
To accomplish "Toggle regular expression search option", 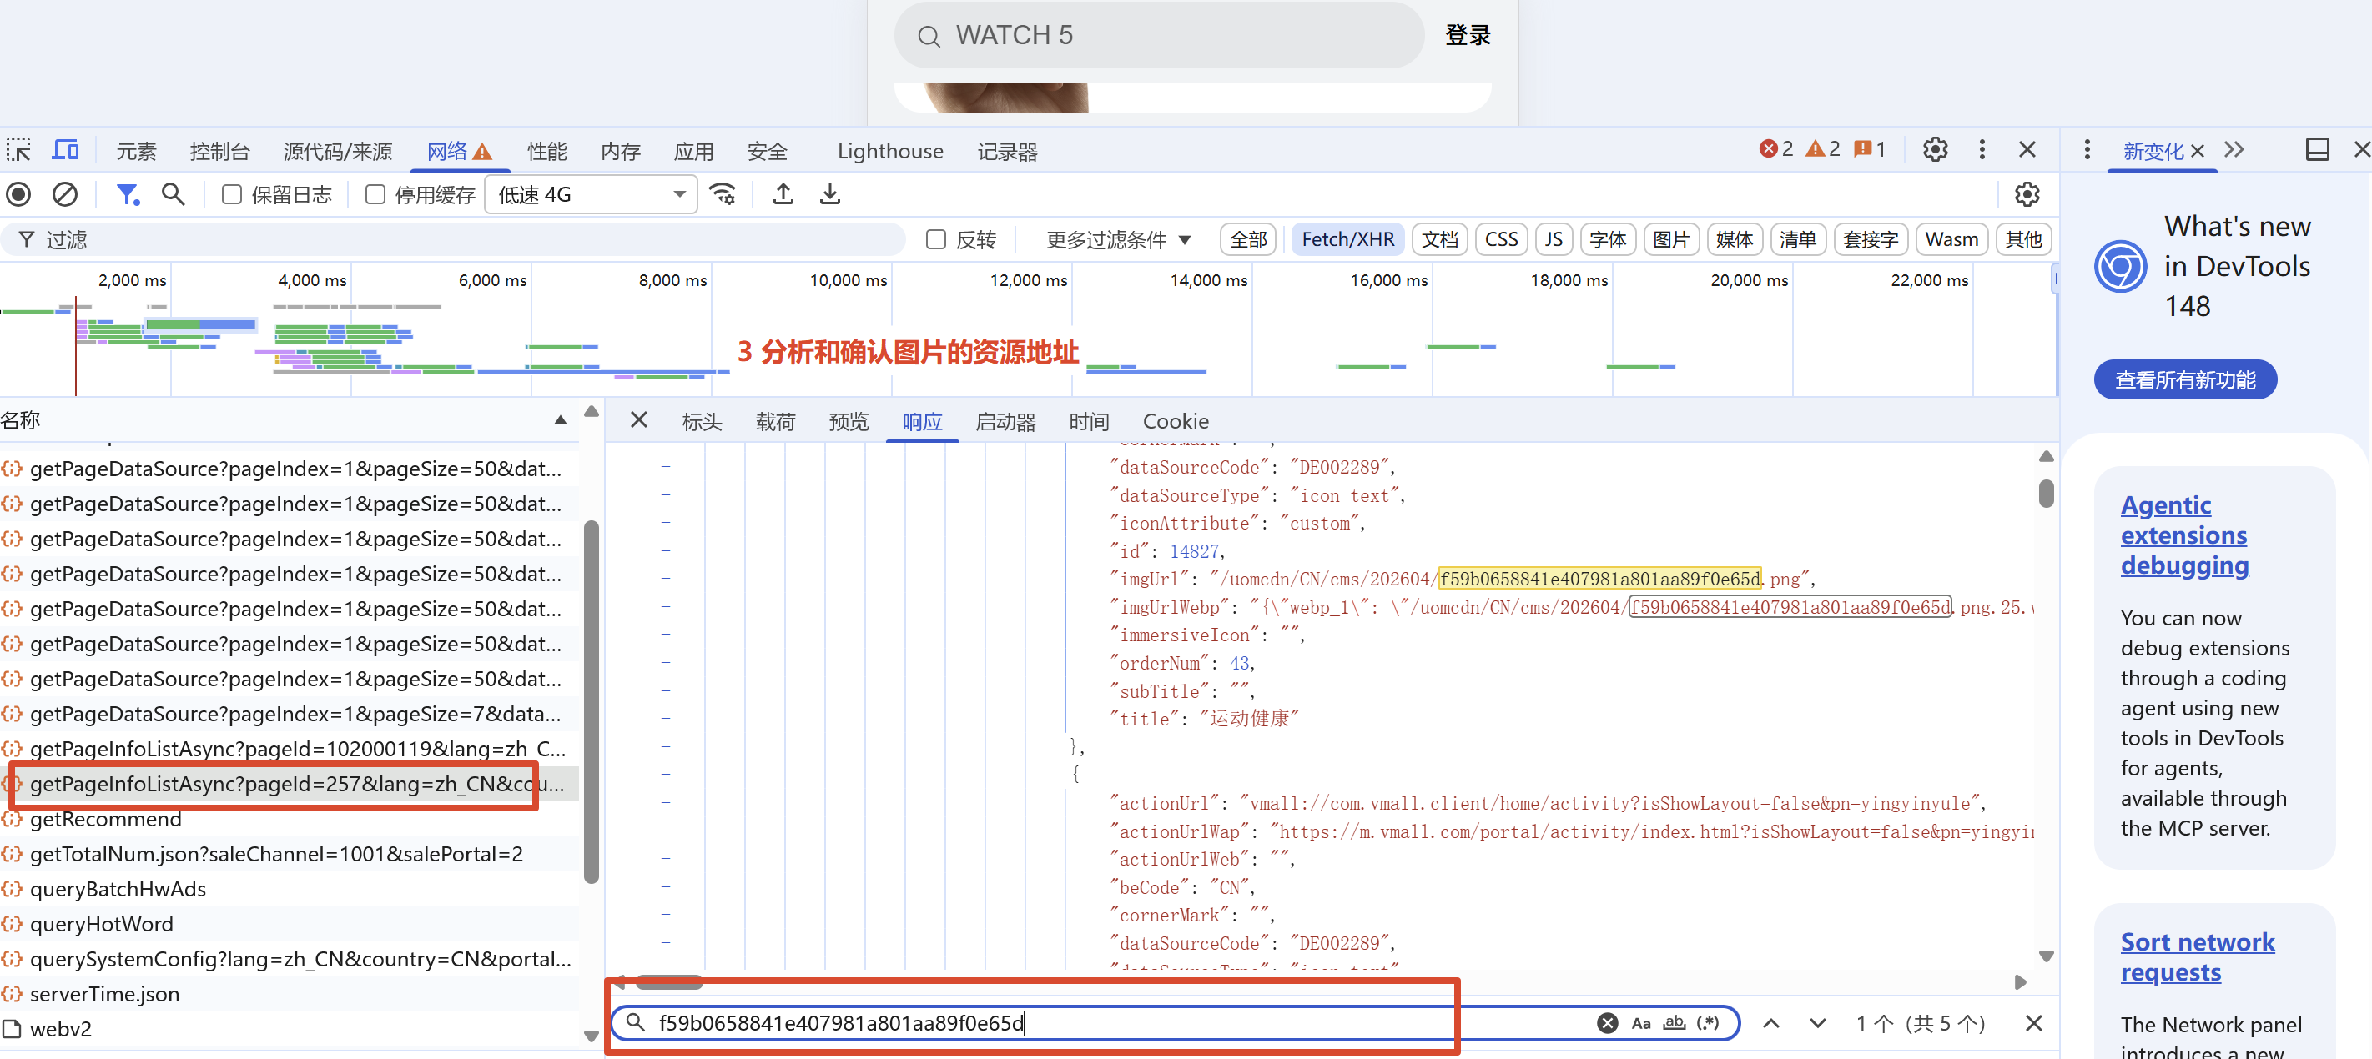I will coord(1707,1023).
